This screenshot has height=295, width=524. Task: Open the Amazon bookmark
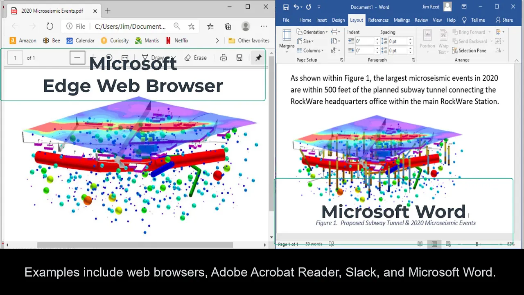[23, 41]
